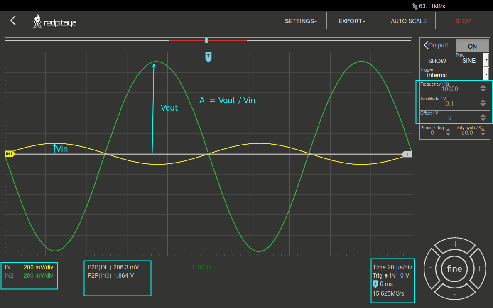Click the top plus of the joystick
Screen dimensions: 493x308
tap(455, 244)
